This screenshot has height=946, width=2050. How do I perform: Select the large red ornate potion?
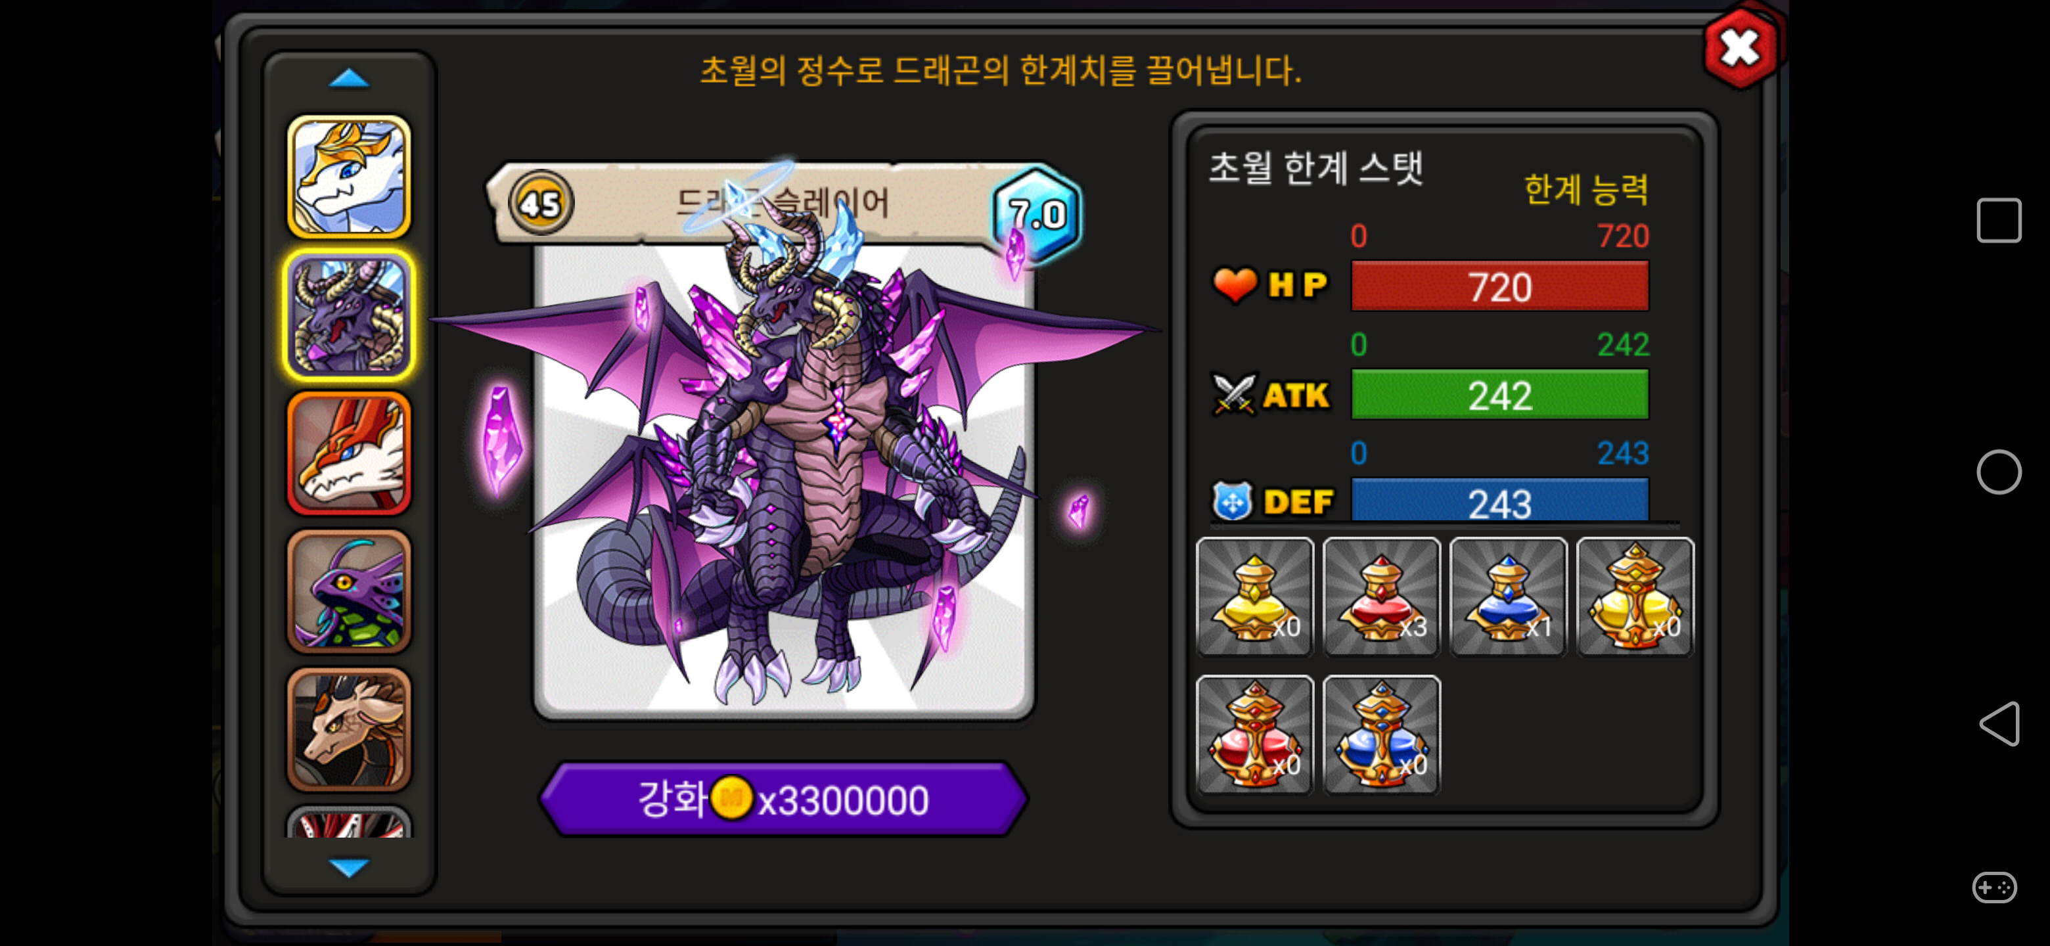1254,734
